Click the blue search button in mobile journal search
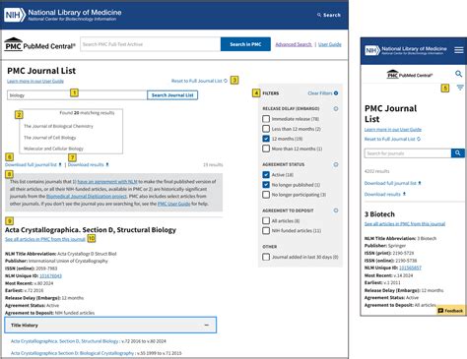 coord(457,153)
